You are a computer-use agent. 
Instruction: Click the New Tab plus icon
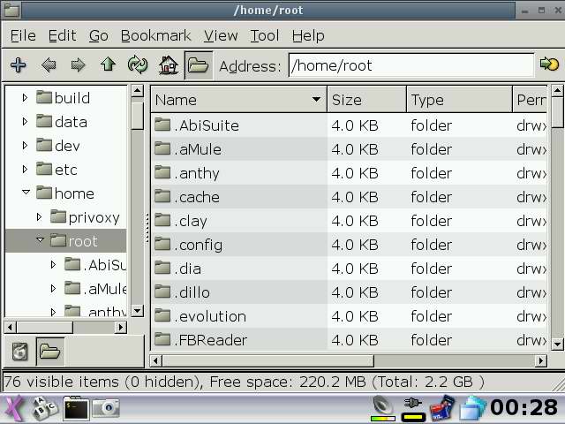click(18, 65)
